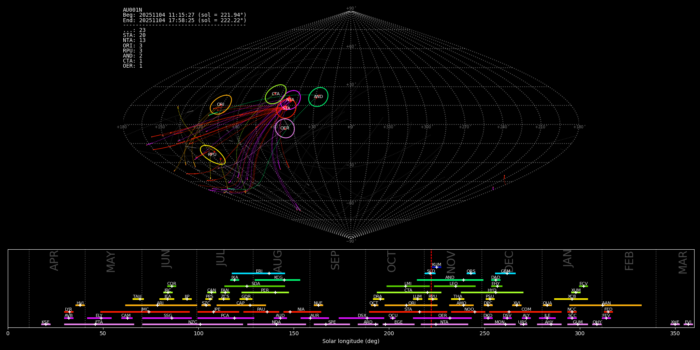
Task: Select the PER shower activity bar
Action: pos(265,292)
